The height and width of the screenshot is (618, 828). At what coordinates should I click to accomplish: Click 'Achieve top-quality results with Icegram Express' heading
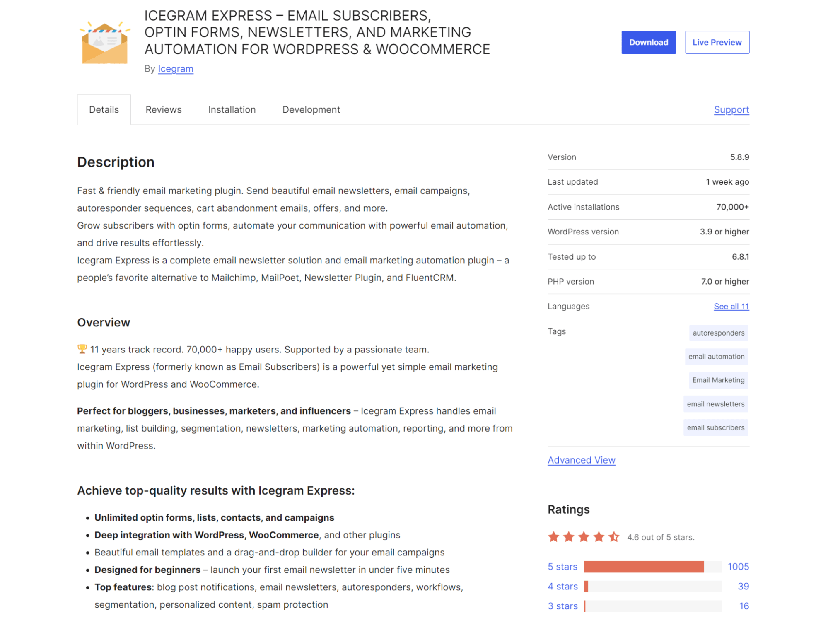point(216,491)
